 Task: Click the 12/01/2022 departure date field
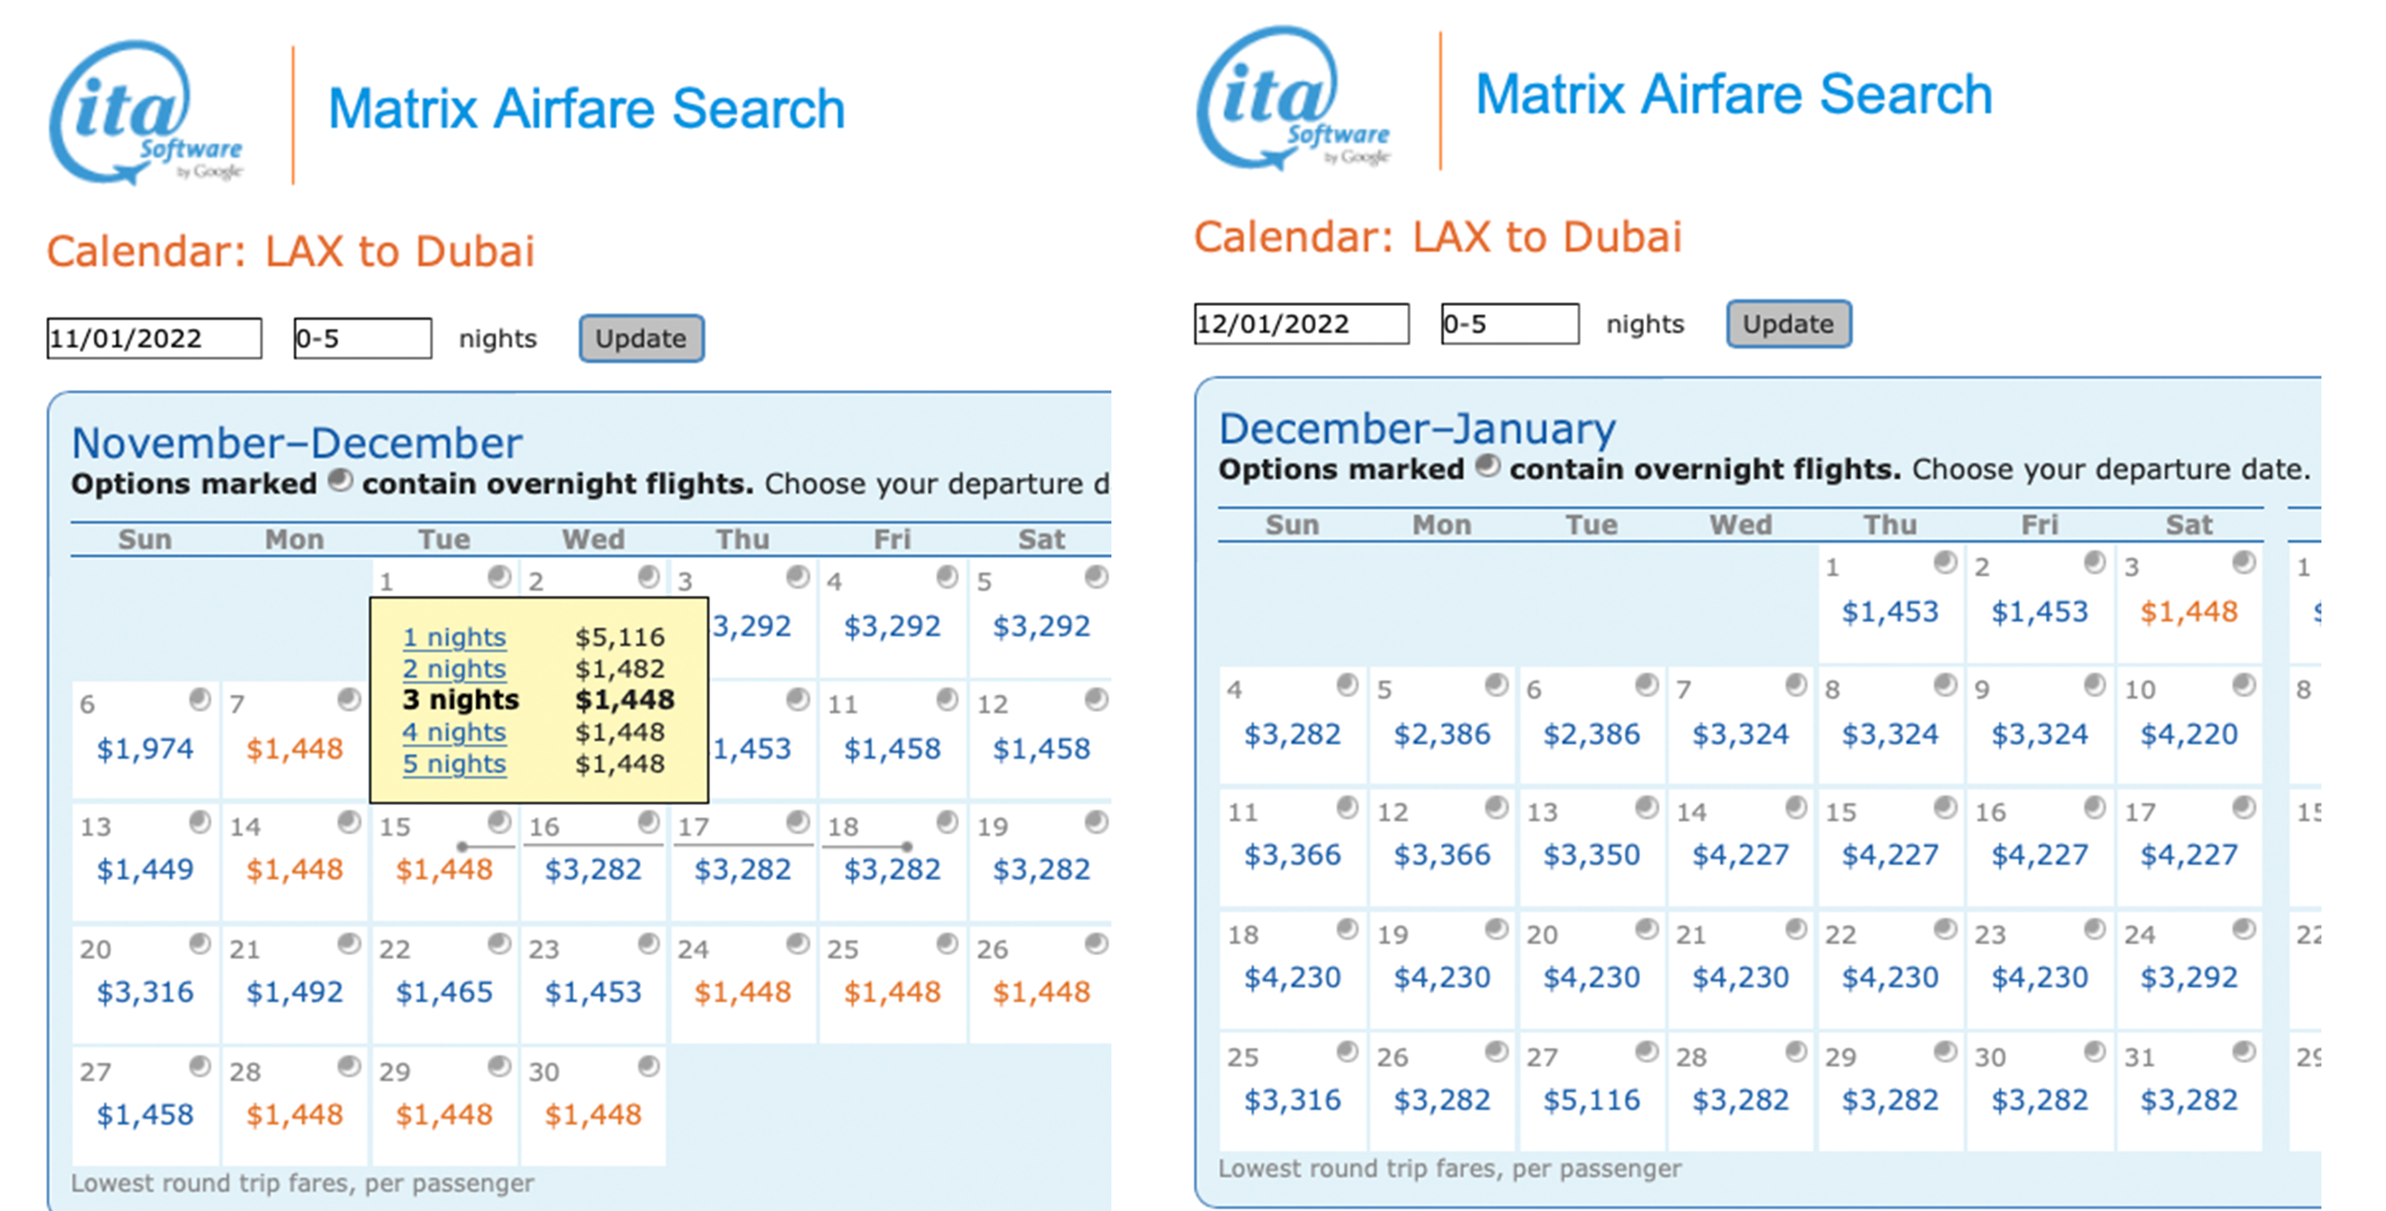(1300, 324)
